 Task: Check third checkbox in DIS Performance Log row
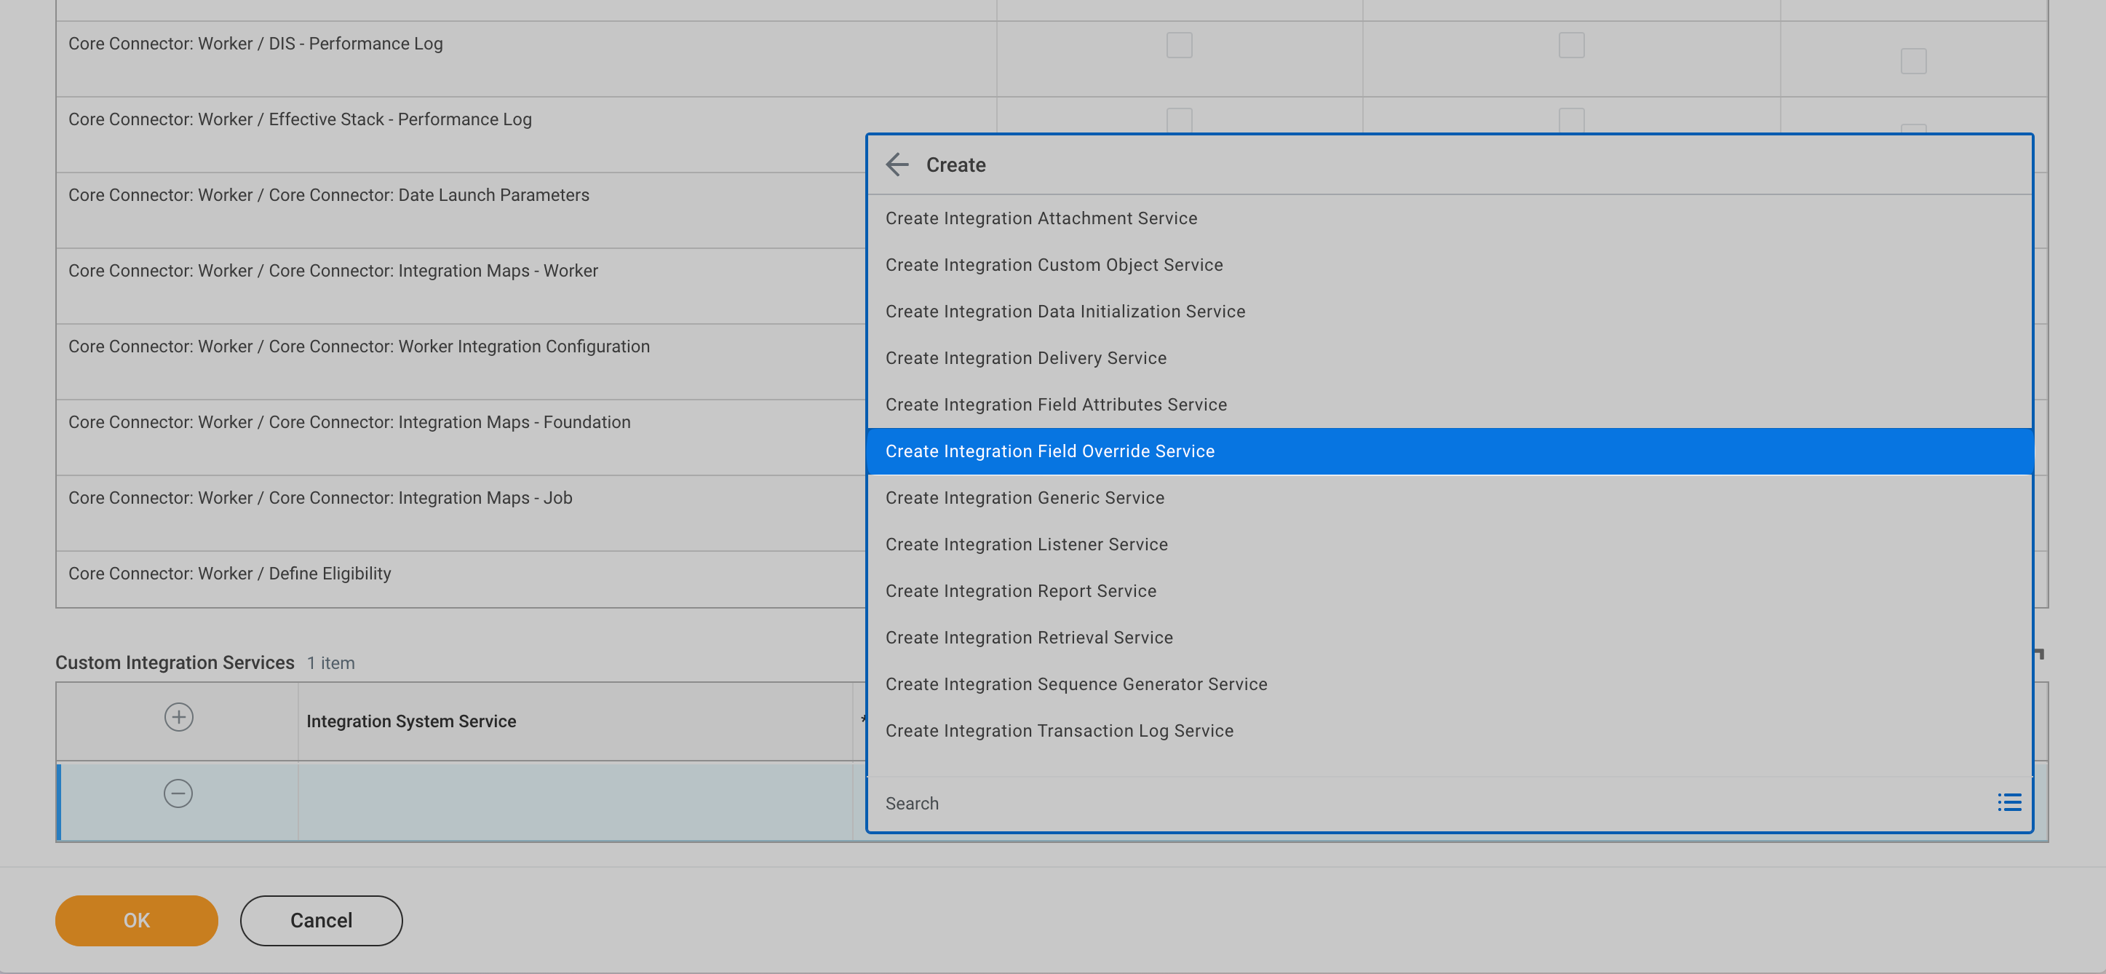point(1913,60)
